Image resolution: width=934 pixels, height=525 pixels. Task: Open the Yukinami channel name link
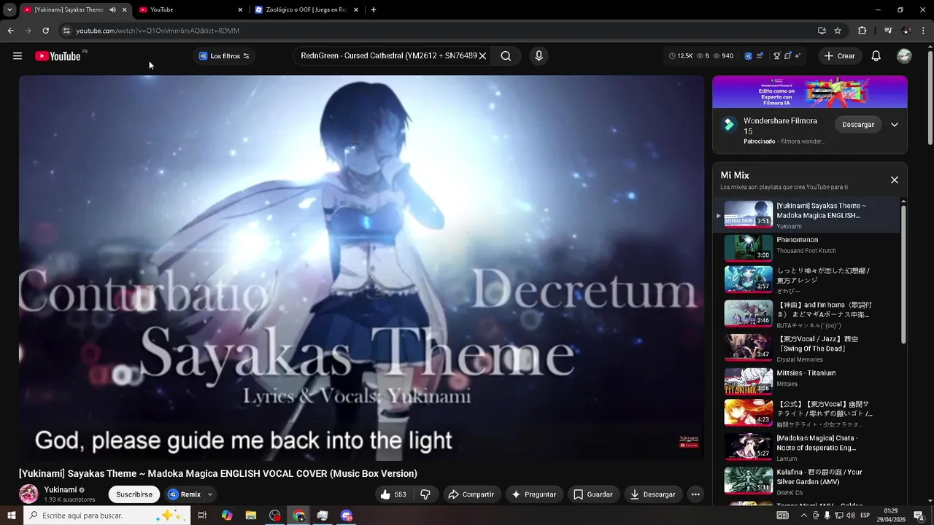click(61, 490)
